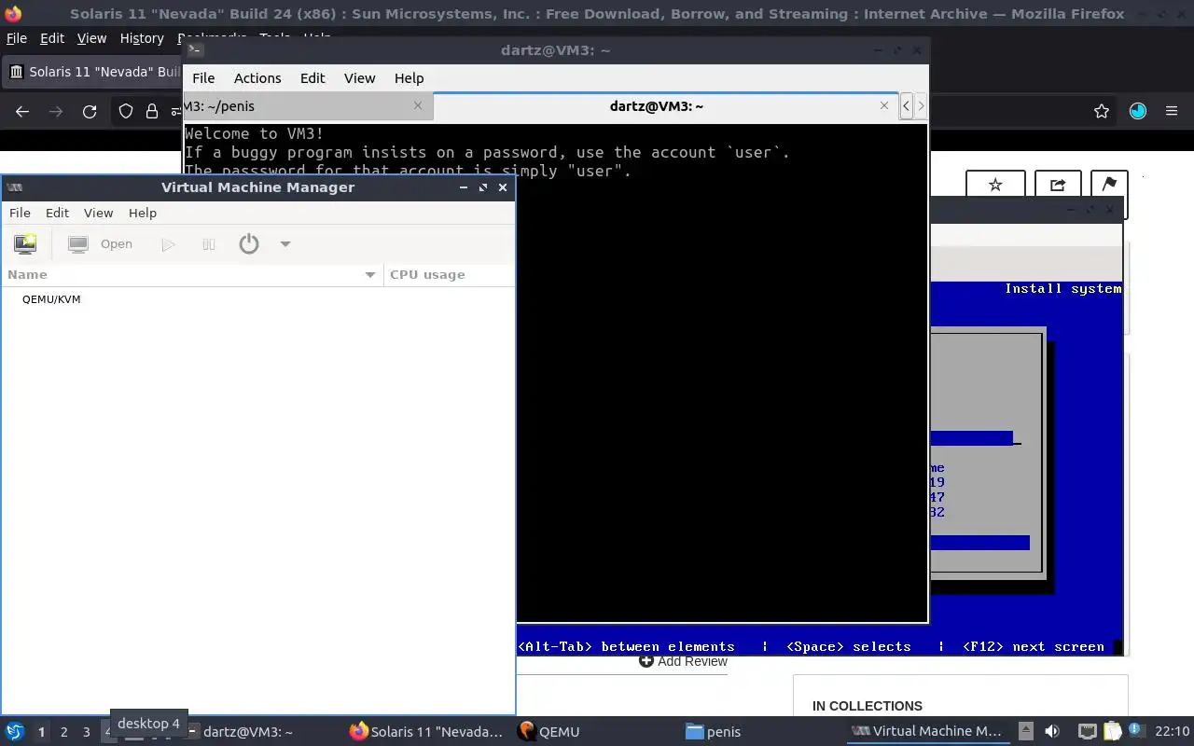The image size is (1194, 746).
Task: Click the Add Review link
Action: (x=683, y=661)
